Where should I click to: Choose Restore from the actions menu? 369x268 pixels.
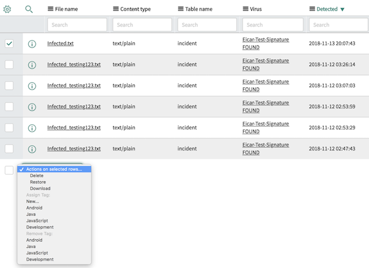click(38, 182)
